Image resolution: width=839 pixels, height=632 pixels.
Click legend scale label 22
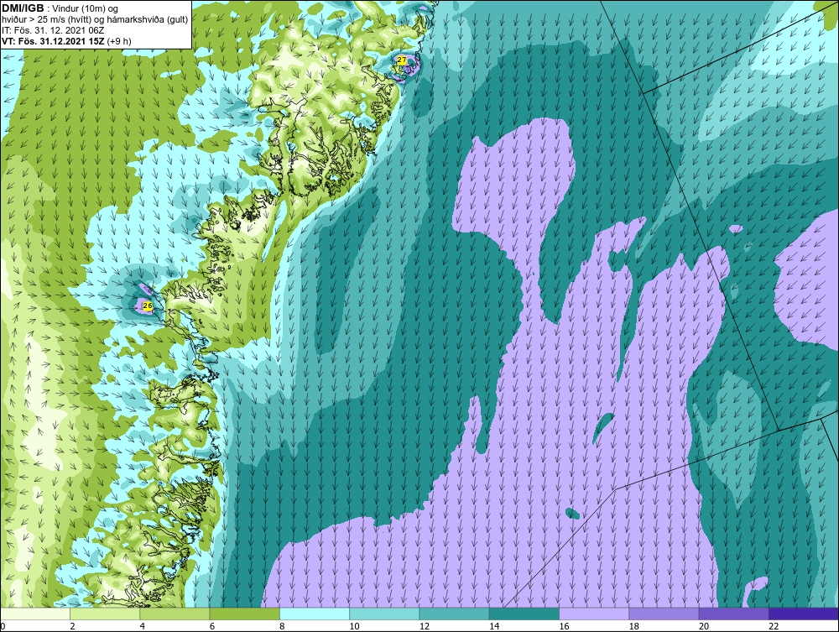(774, 626)
